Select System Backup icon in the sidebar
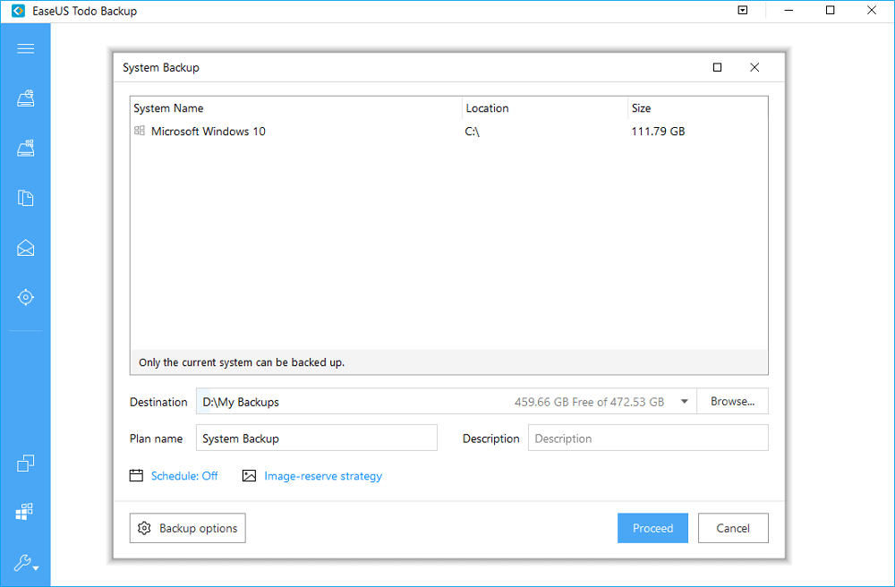895x587 pixels. point(26,149)
